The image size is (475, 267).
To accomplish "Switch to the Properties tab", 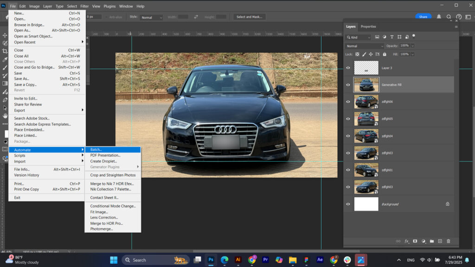I will coord(368,26).
